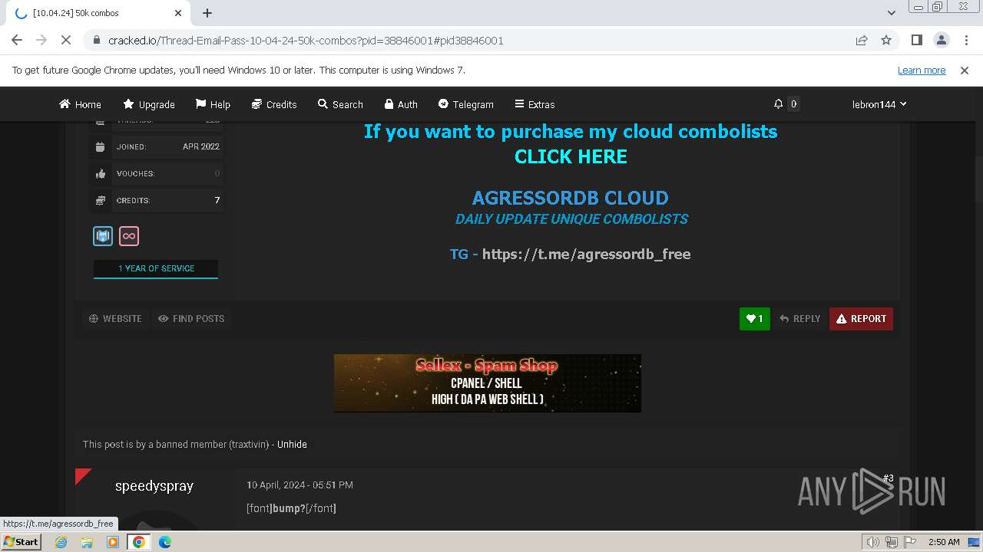Click the share page icon in address bar

pos(862,40)
